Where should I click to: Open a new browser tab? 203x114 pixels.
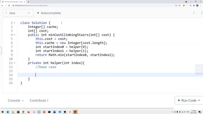(x=28, y=2)
